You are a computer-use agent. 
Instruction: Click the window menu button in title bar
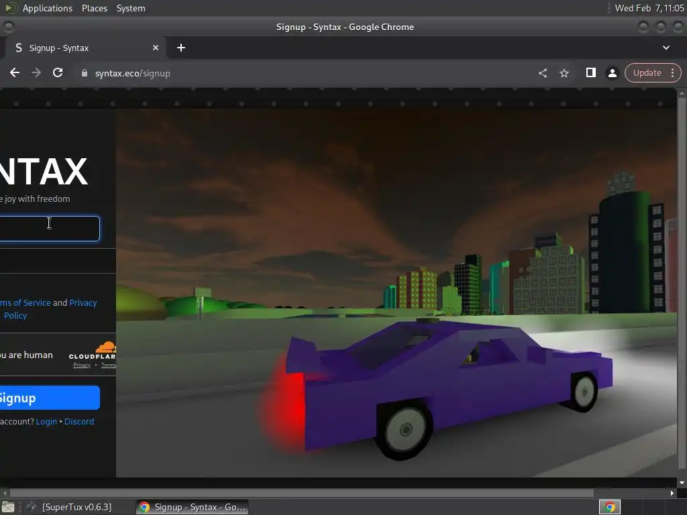(8, 27)
